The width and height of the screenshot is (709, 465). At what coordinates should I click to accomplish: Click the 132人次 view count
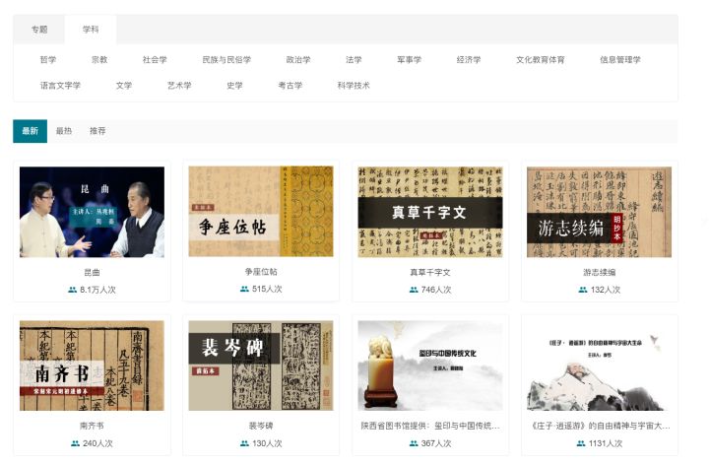(605, 290)
